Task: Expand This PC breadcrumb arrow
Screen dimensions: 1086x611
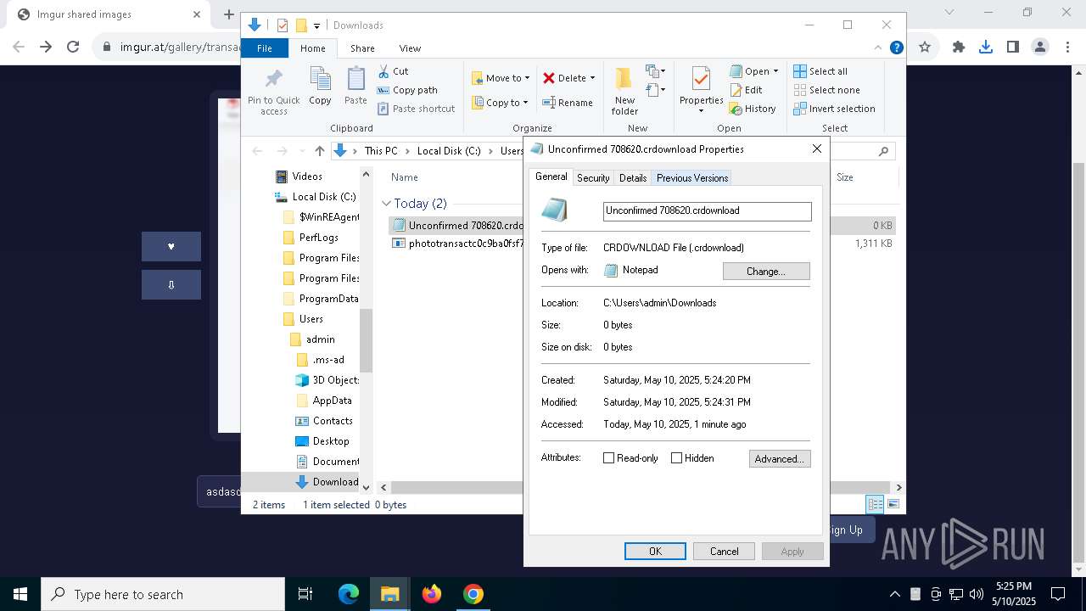Action: pyautogui.click(x=407, y=151)
